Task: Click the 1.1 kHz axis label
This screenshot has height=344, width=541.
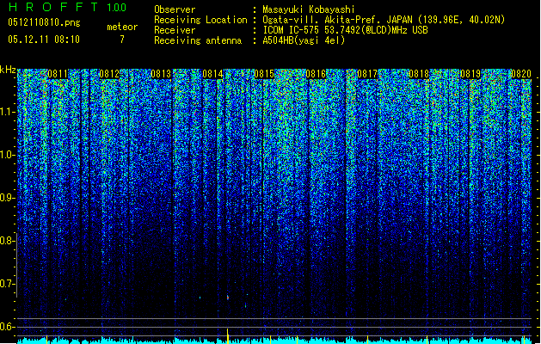Action: tap(7, 112)
